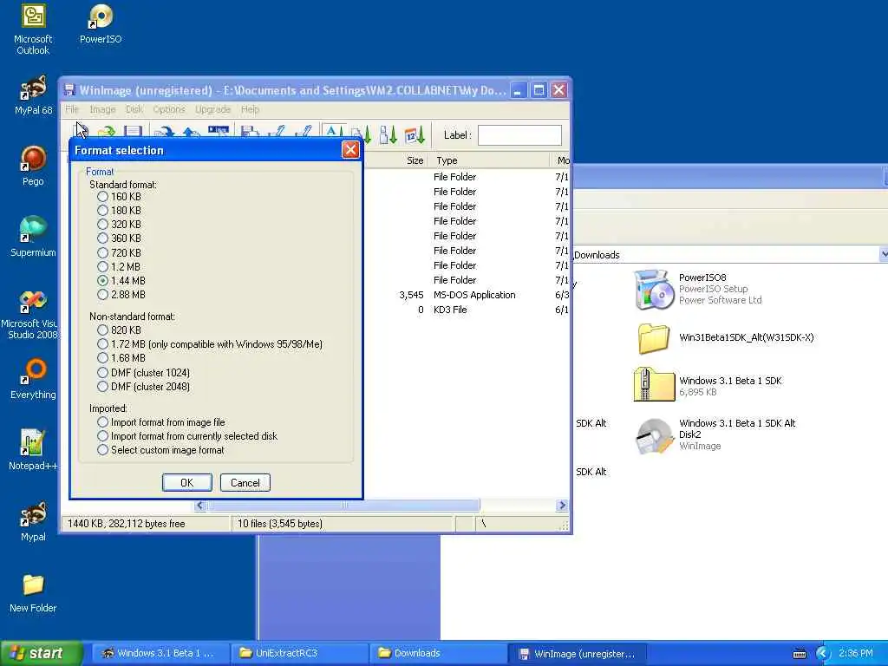Click Cancel in Format selection dialog
This screenshot has height=666, width=888.
245,482
